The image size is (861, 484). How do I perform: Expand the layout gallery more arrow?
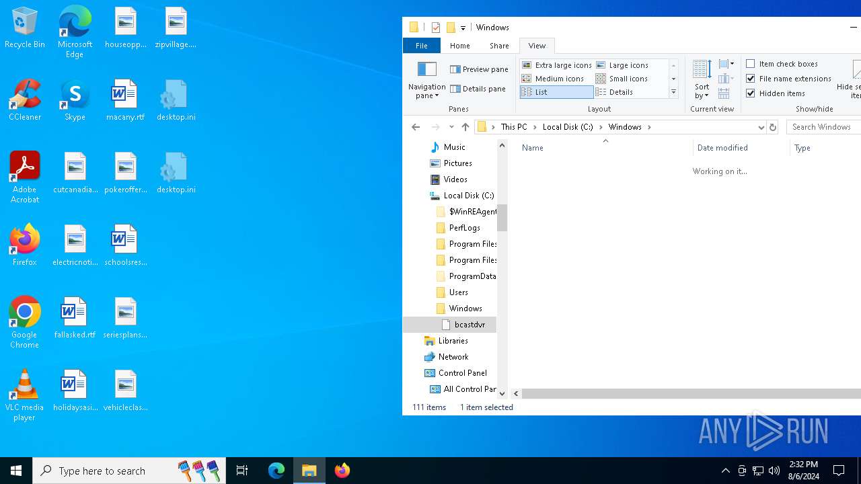click(x=673, y=92)
